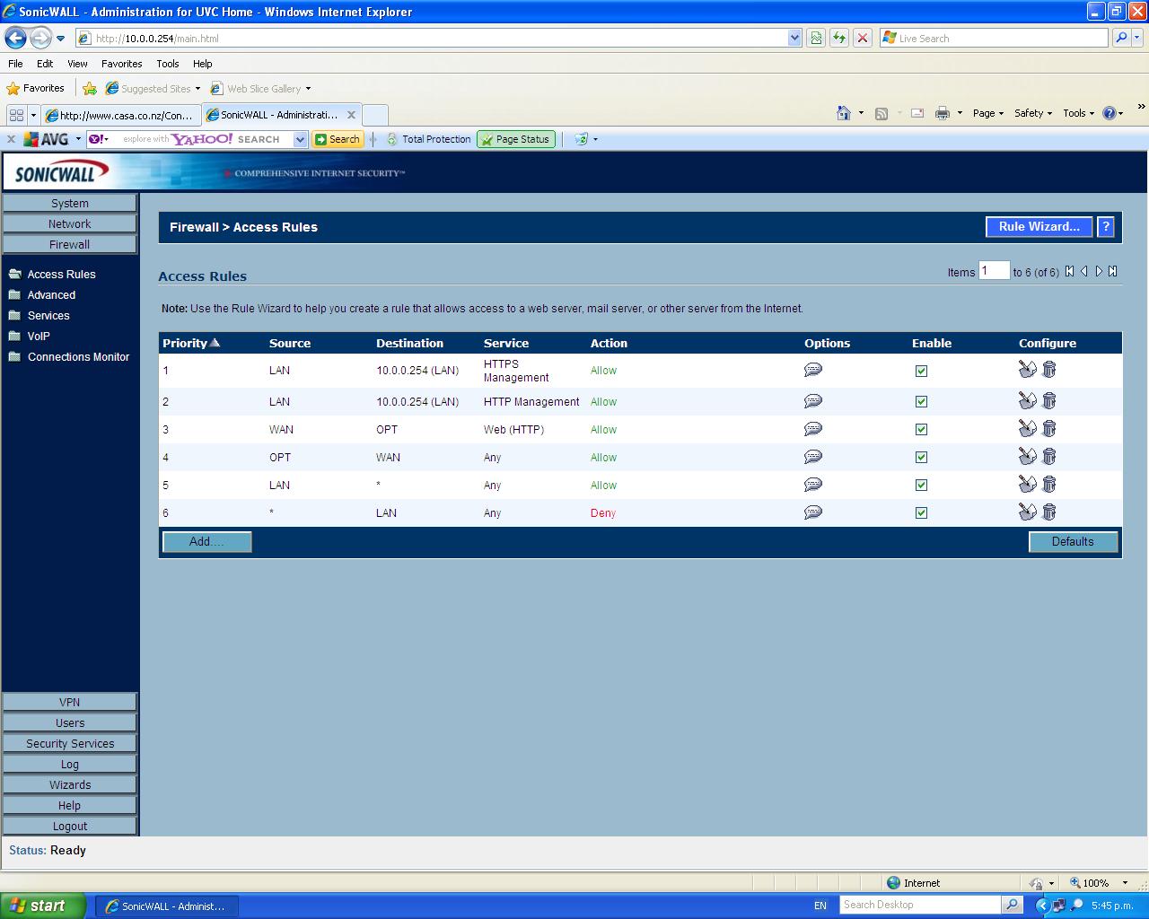Uncheck Enable for rule 5

pos(921,486)
